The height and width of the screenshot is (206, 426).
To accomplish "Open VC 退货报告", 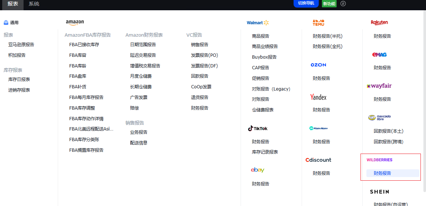I will 199,97.
